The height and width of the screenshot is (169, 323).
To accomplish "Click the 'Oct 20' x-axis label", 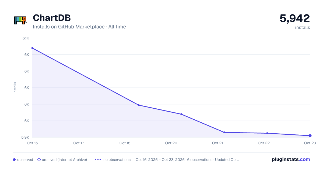I will coord(171,143).
